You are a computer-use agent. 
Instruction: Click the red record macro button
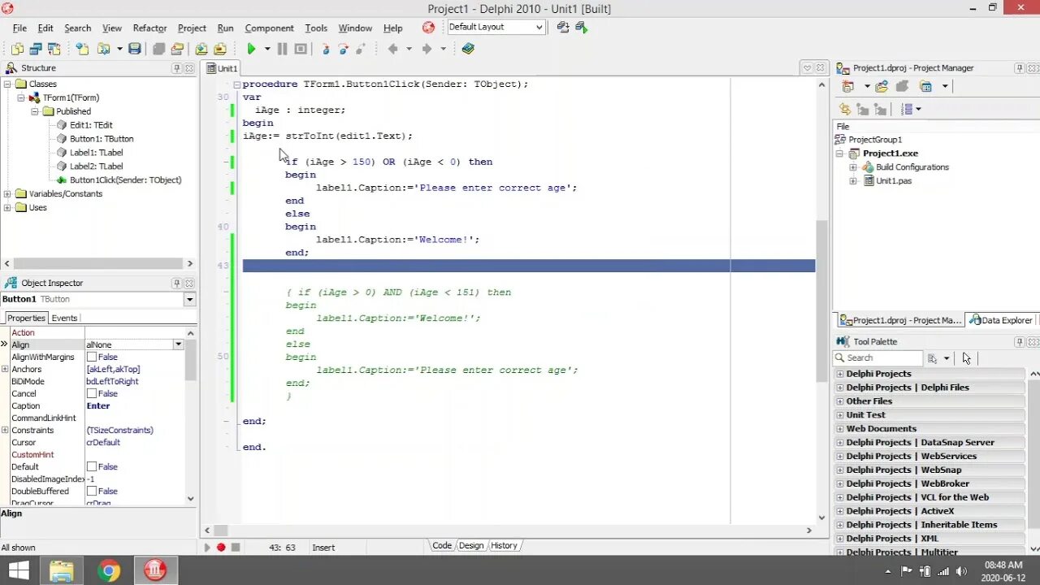coord(221,548)
